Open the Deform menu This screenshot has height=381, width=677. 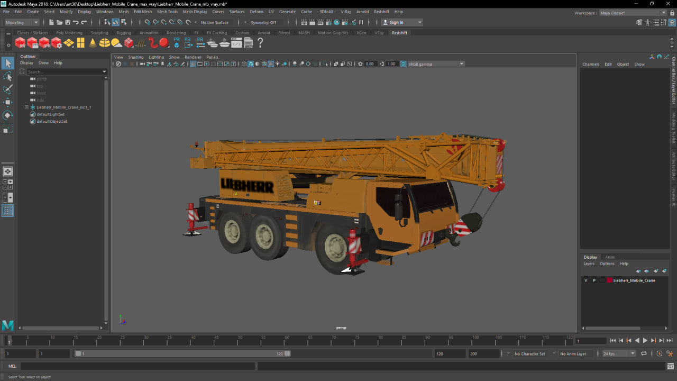click(x=257, y=12)
